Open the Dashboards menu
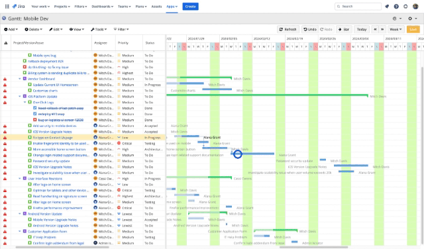This screenshot has height=249, width=424. pos(102,7)
